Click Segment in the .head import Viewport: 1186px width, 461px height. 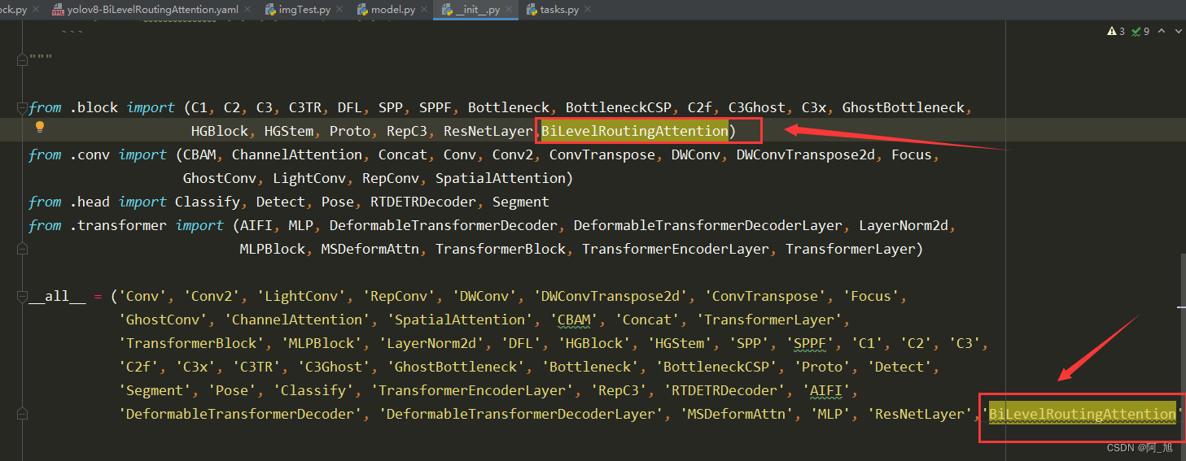point(521,202)
